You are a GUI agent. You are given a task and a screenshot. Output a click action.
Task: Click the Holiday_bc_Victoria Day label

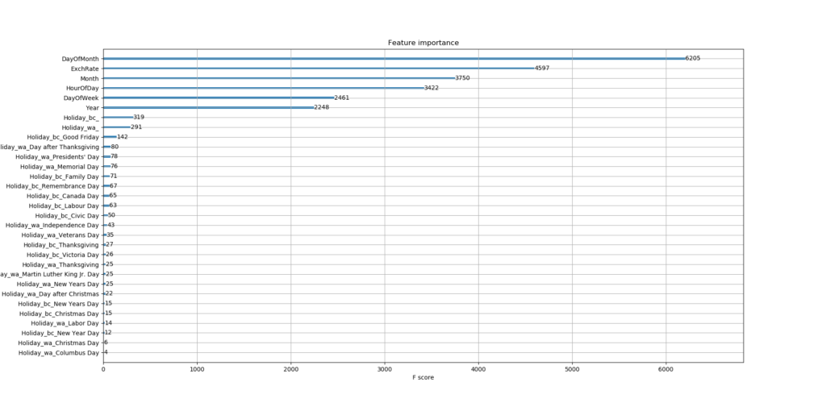click(x=63, y=255)
